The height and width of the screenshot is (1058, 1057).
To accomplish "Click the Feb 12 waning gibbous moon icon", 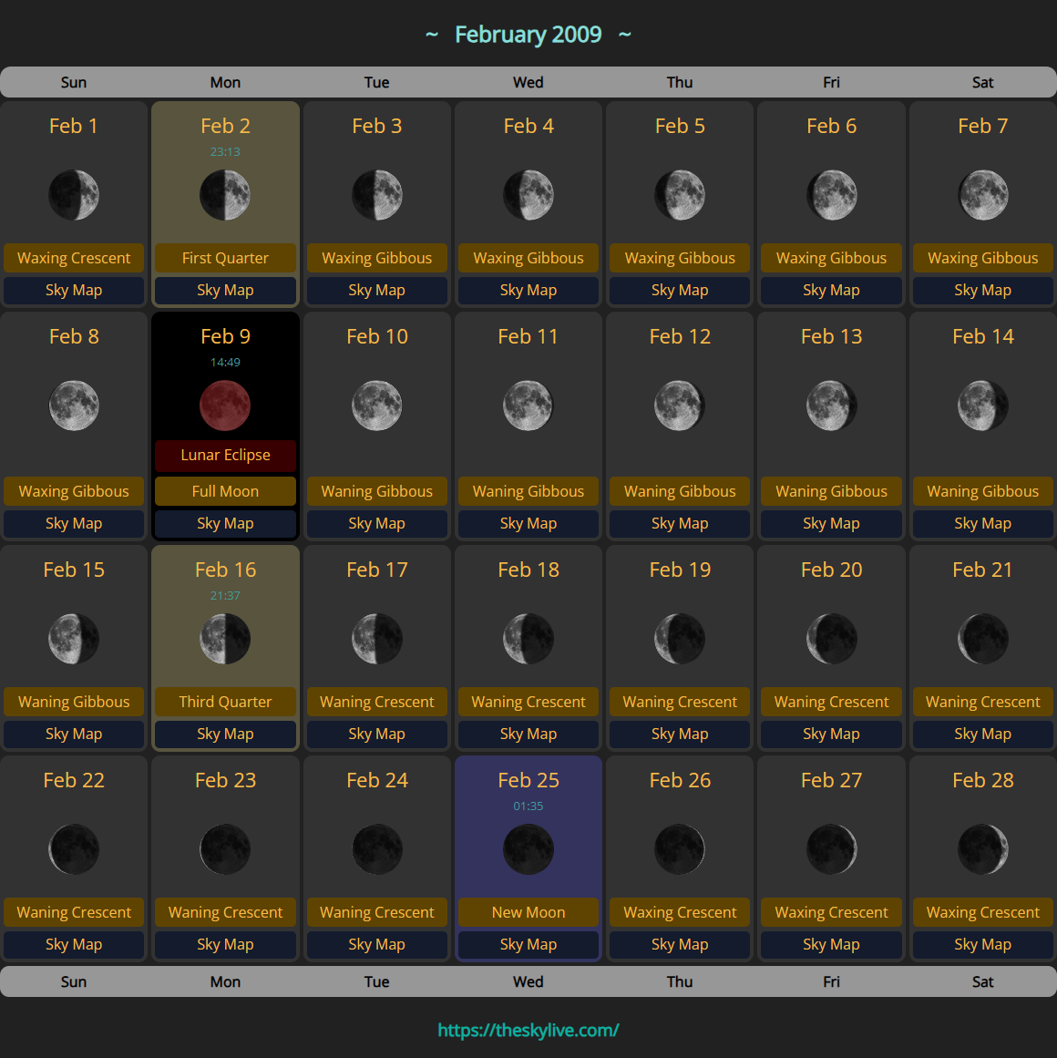I will [x=680, y=406].
